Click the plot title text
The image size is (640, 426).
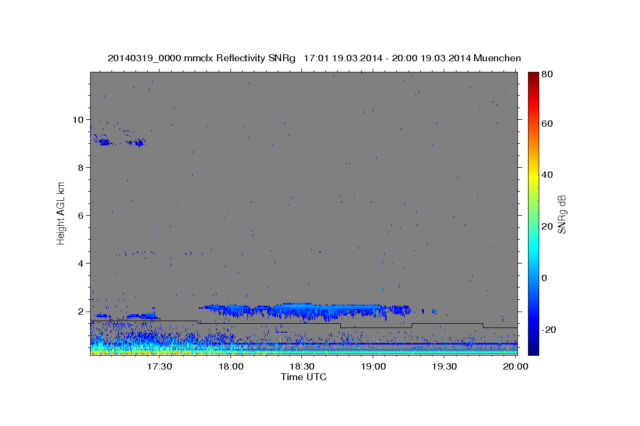pos(314,58)
